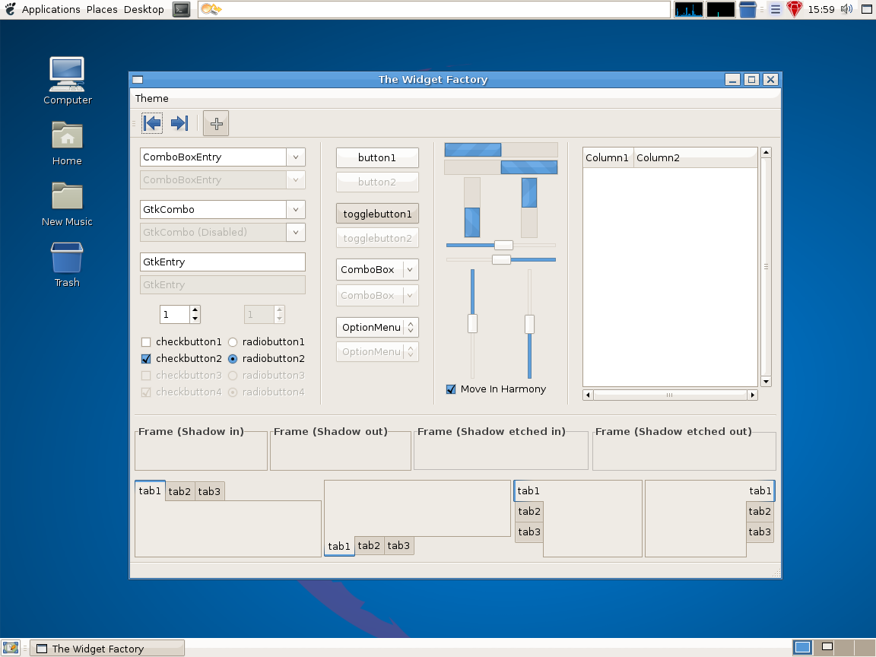The image size is (876, 657).
Task: Click the list applet icon next to gem
Action: click(775, 9)
